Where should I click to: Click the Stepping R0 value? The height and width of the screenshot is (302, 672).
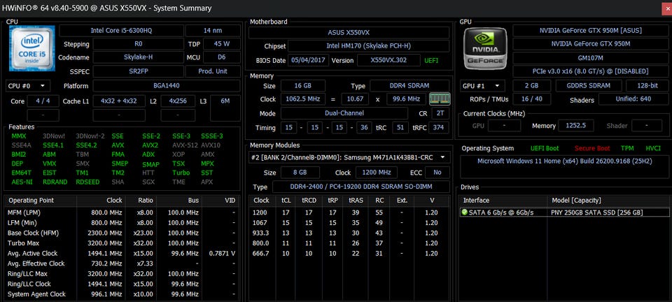point(138,44)
